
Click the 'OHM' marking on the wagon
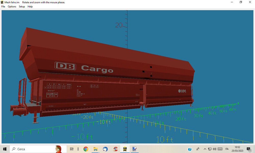tap(182, 91)
